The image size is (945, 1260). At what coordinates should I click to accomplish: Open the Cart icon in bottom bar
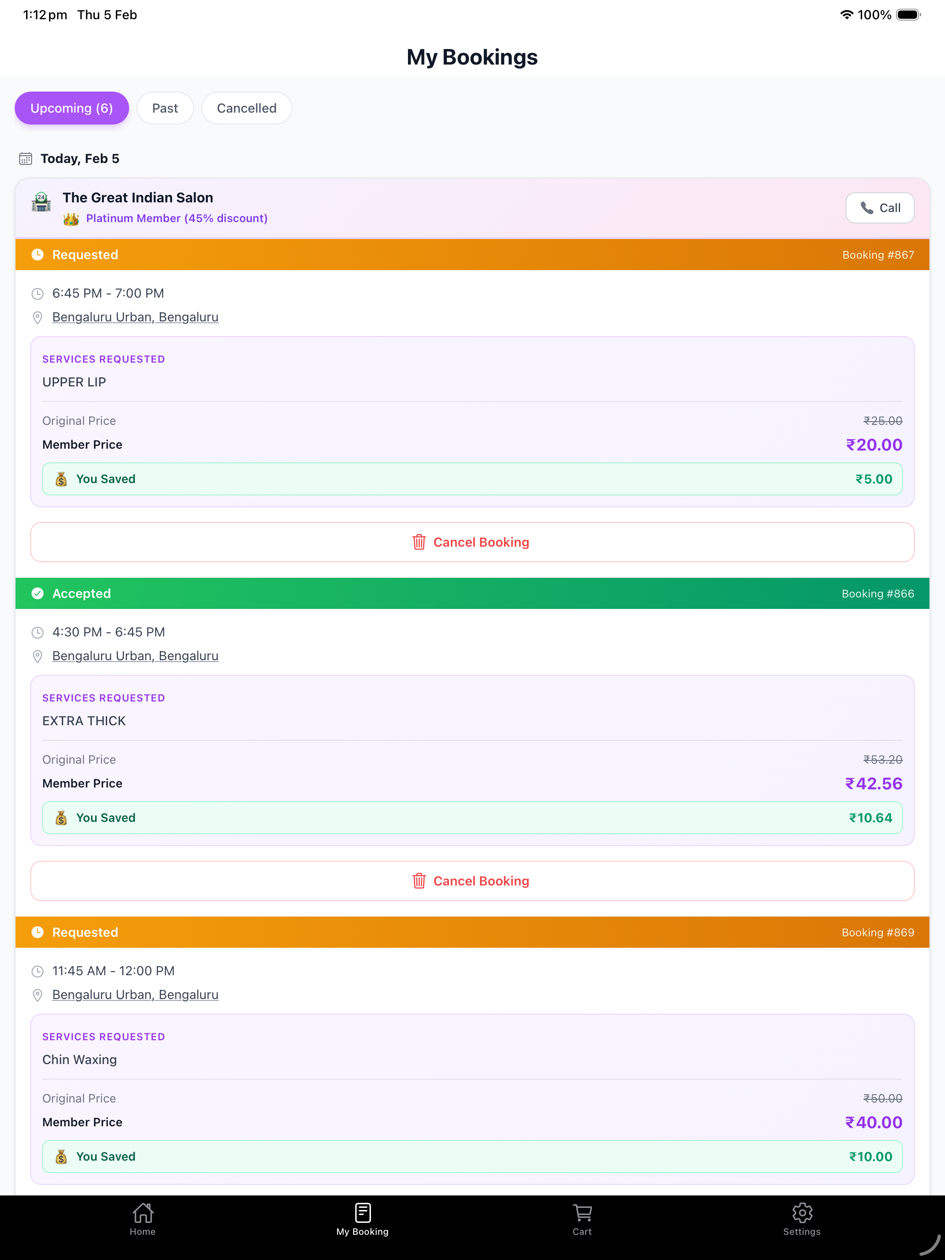(x=582, y=1213)
